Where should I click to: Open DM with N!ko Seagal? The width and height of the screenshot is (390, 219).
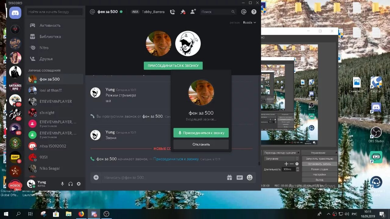[x=55, y=168]
